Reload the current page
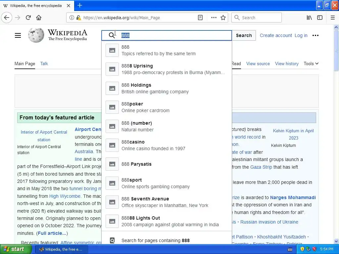Screen dimensions: 339x254 [28, 18]
